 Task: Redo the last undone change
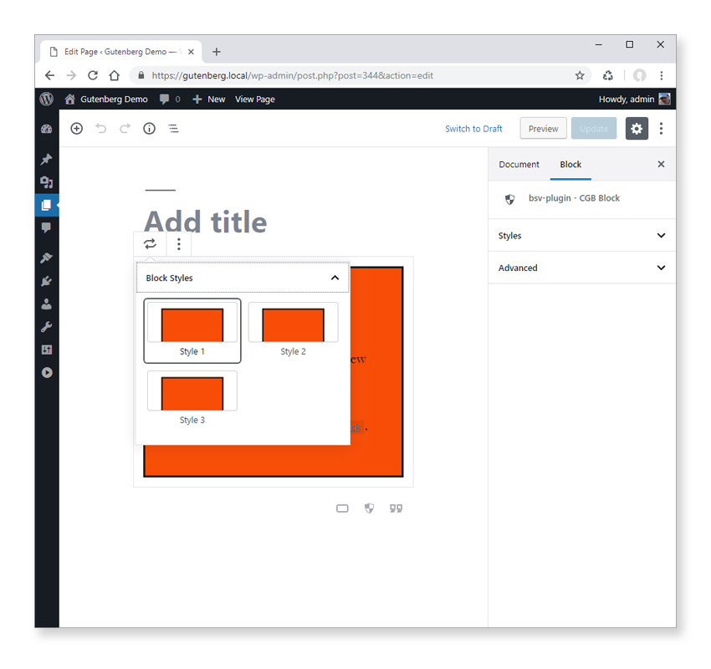[125, 129]
